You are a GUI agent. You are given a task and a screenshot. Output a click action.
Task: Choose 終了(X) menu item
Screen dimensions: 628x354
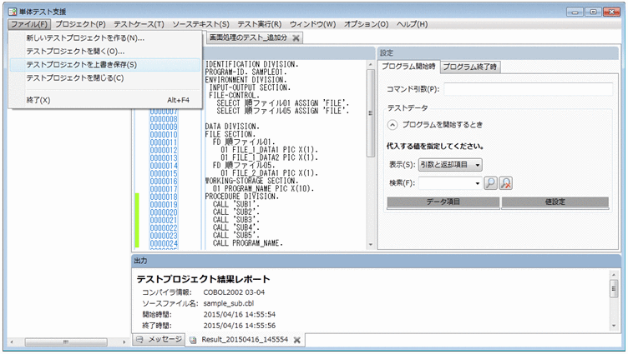coord(105,100)
